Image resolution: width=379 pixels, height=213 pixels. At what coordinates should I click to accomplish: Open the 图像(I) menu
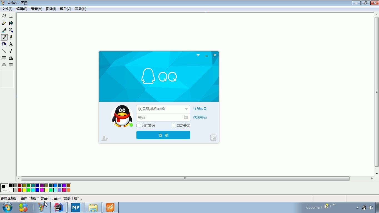coord(51,9)
